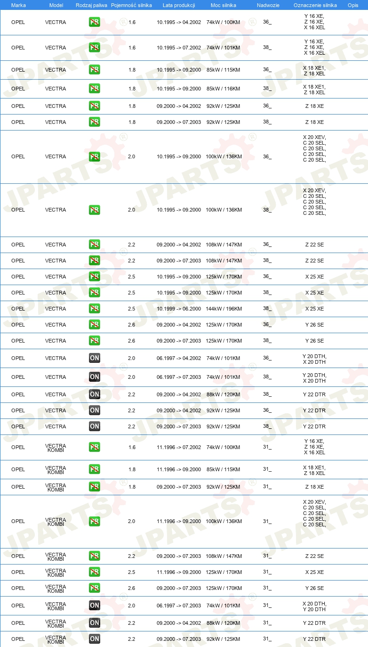Click the 85kW / 116KM power value

point(223,89)
